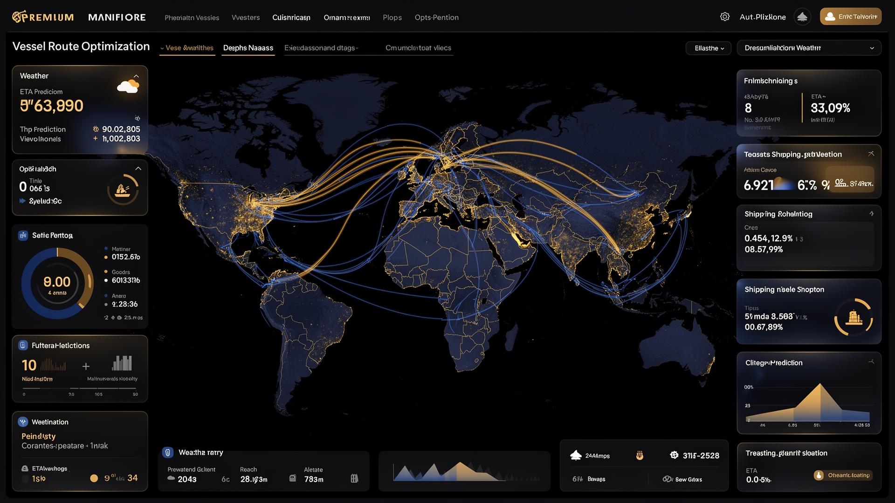Click the orange status dot near 34
The height and width of the screenshot is (503, 895).
pyautogui.click(x=94, y=478)
